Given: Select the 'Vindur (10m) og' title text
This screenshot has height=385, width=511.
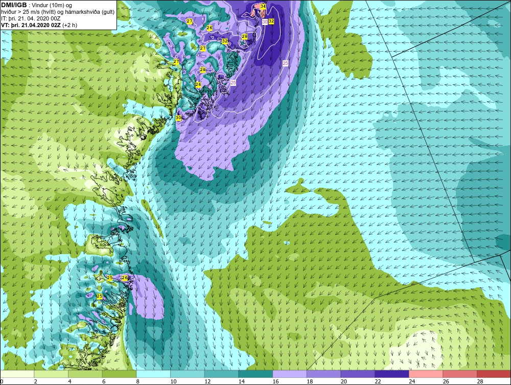Looking at the screenshot, I should pyautogui.click(x=53, y=5).
